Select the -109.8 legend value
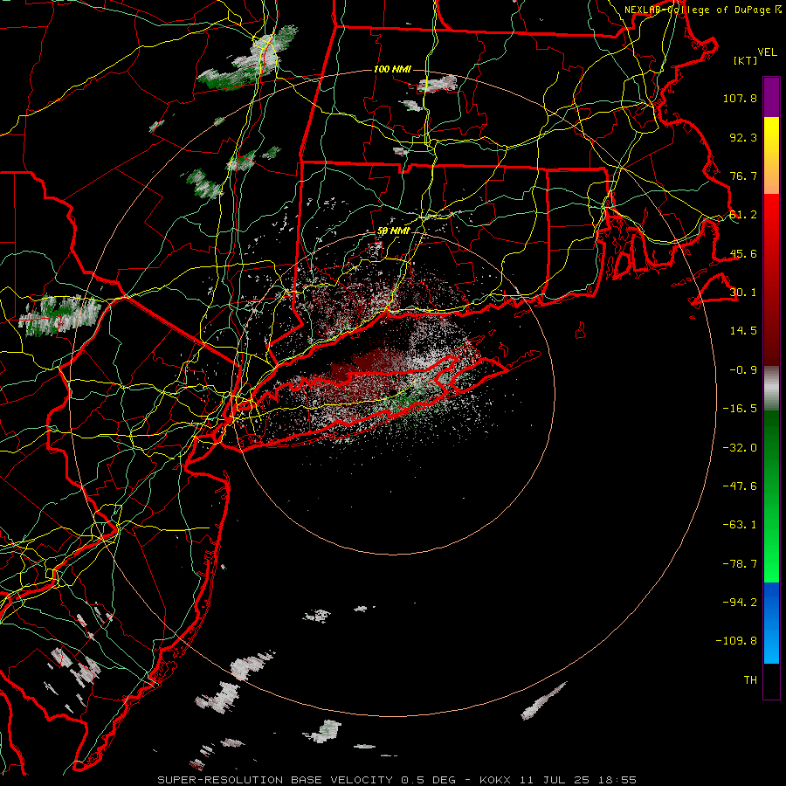Image resolution: width=786 pixels, height=786 pixels. [736, 641]
